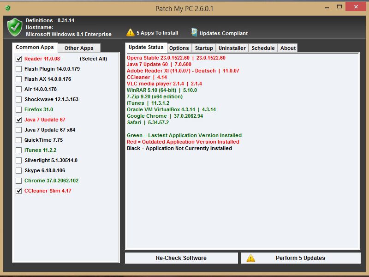Close the Patch My PC window
The width and height of the screenshot is (369, 277).
click(356, 6)
